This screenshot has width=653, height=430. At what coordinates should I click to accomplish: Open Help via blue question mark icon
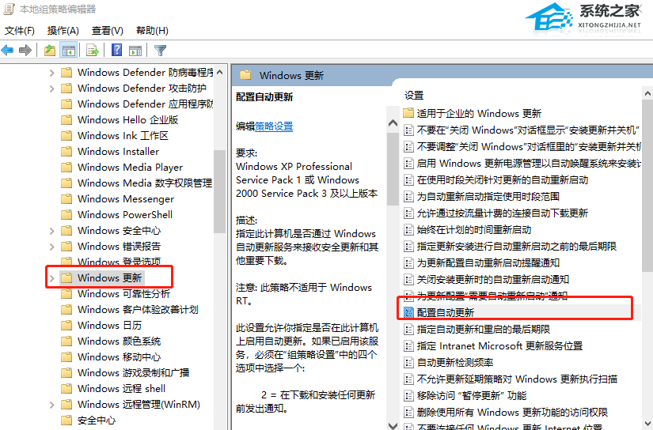click(x=116, y=51)
